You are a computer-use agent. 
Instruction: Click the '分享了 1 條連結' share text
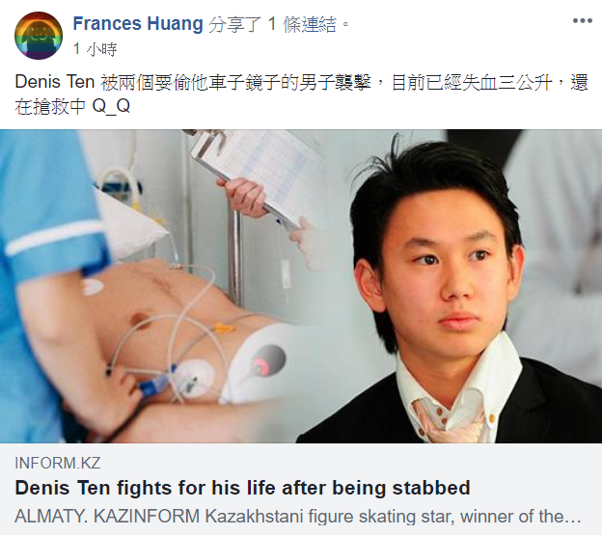pyautogui.click(x=272, y=24)
